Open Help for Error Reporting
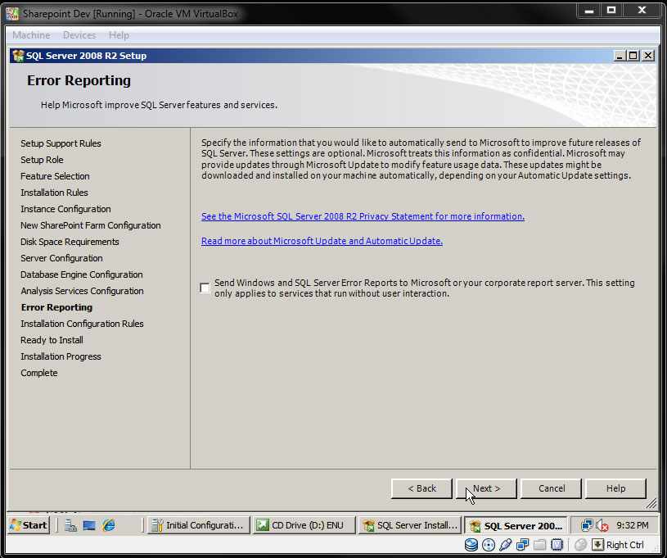 (x=615, y=488)
